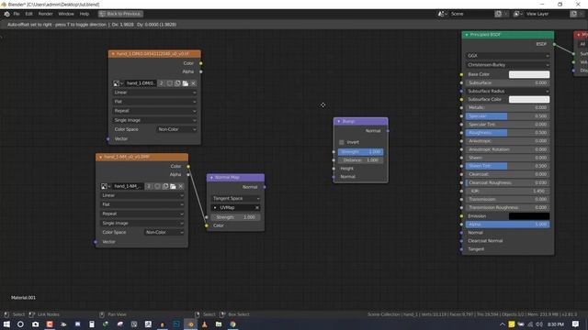Open image file in hand_1.DM node
This screenshot has width=588, height=330.
[186, 83]
